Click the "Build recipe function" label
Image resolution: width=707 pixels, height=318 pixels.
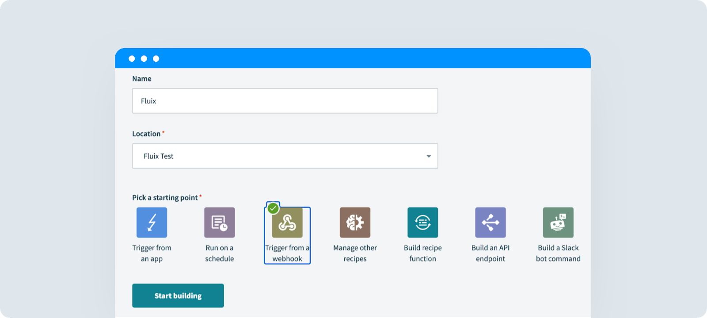(x=423, y=253)
